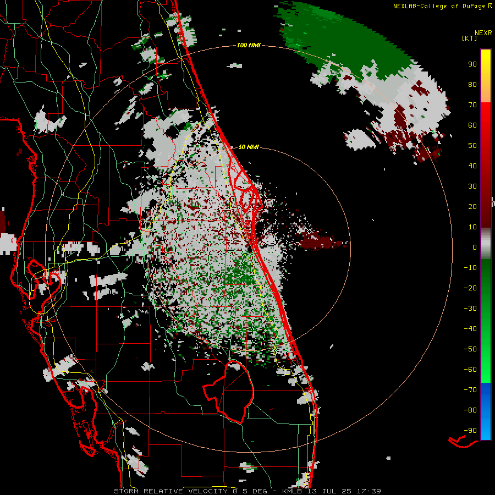
Task: Click the -10 value on velocity scale
Action: (x=470, y=268)
